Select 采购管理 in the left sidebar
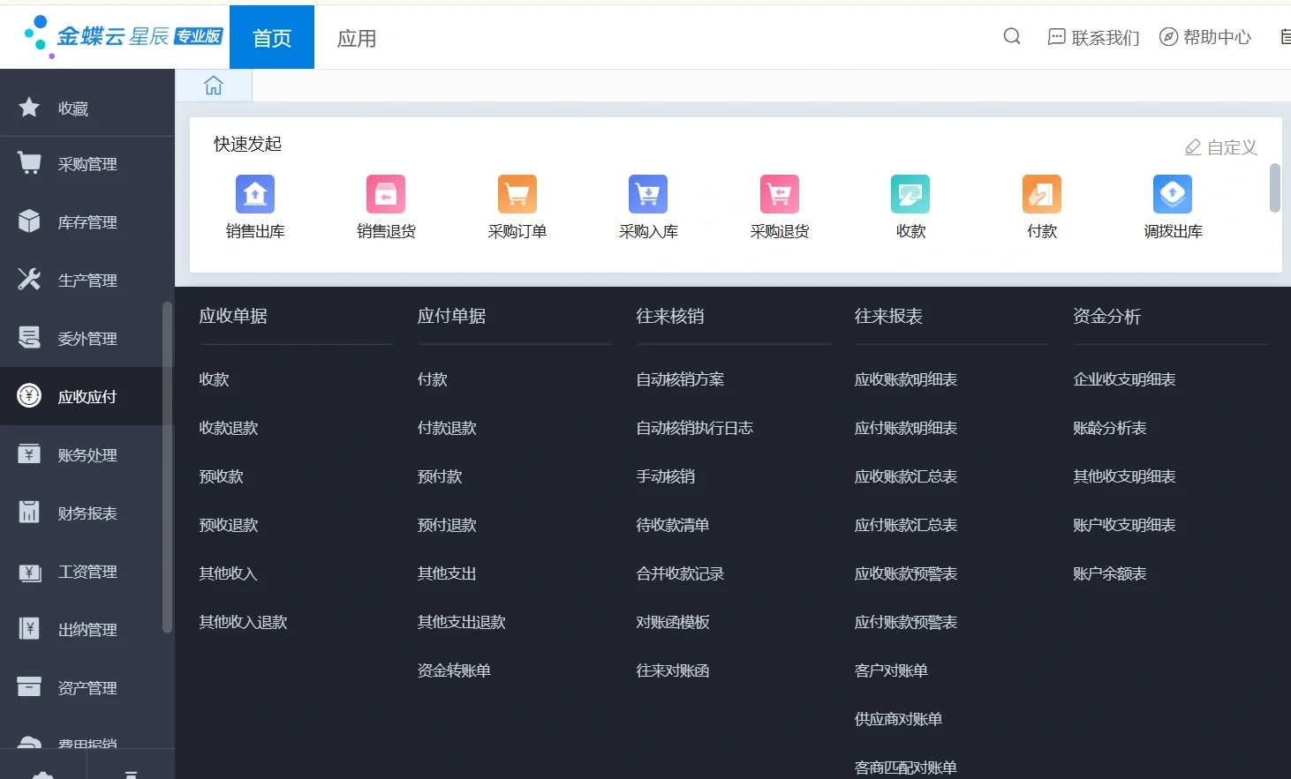The width and height of the screenshot is (1291, 779). pyautogui.click(x=87, y=164)
